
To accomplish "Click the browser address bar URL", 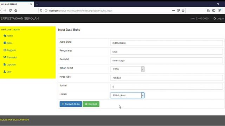I will point(81,10).
